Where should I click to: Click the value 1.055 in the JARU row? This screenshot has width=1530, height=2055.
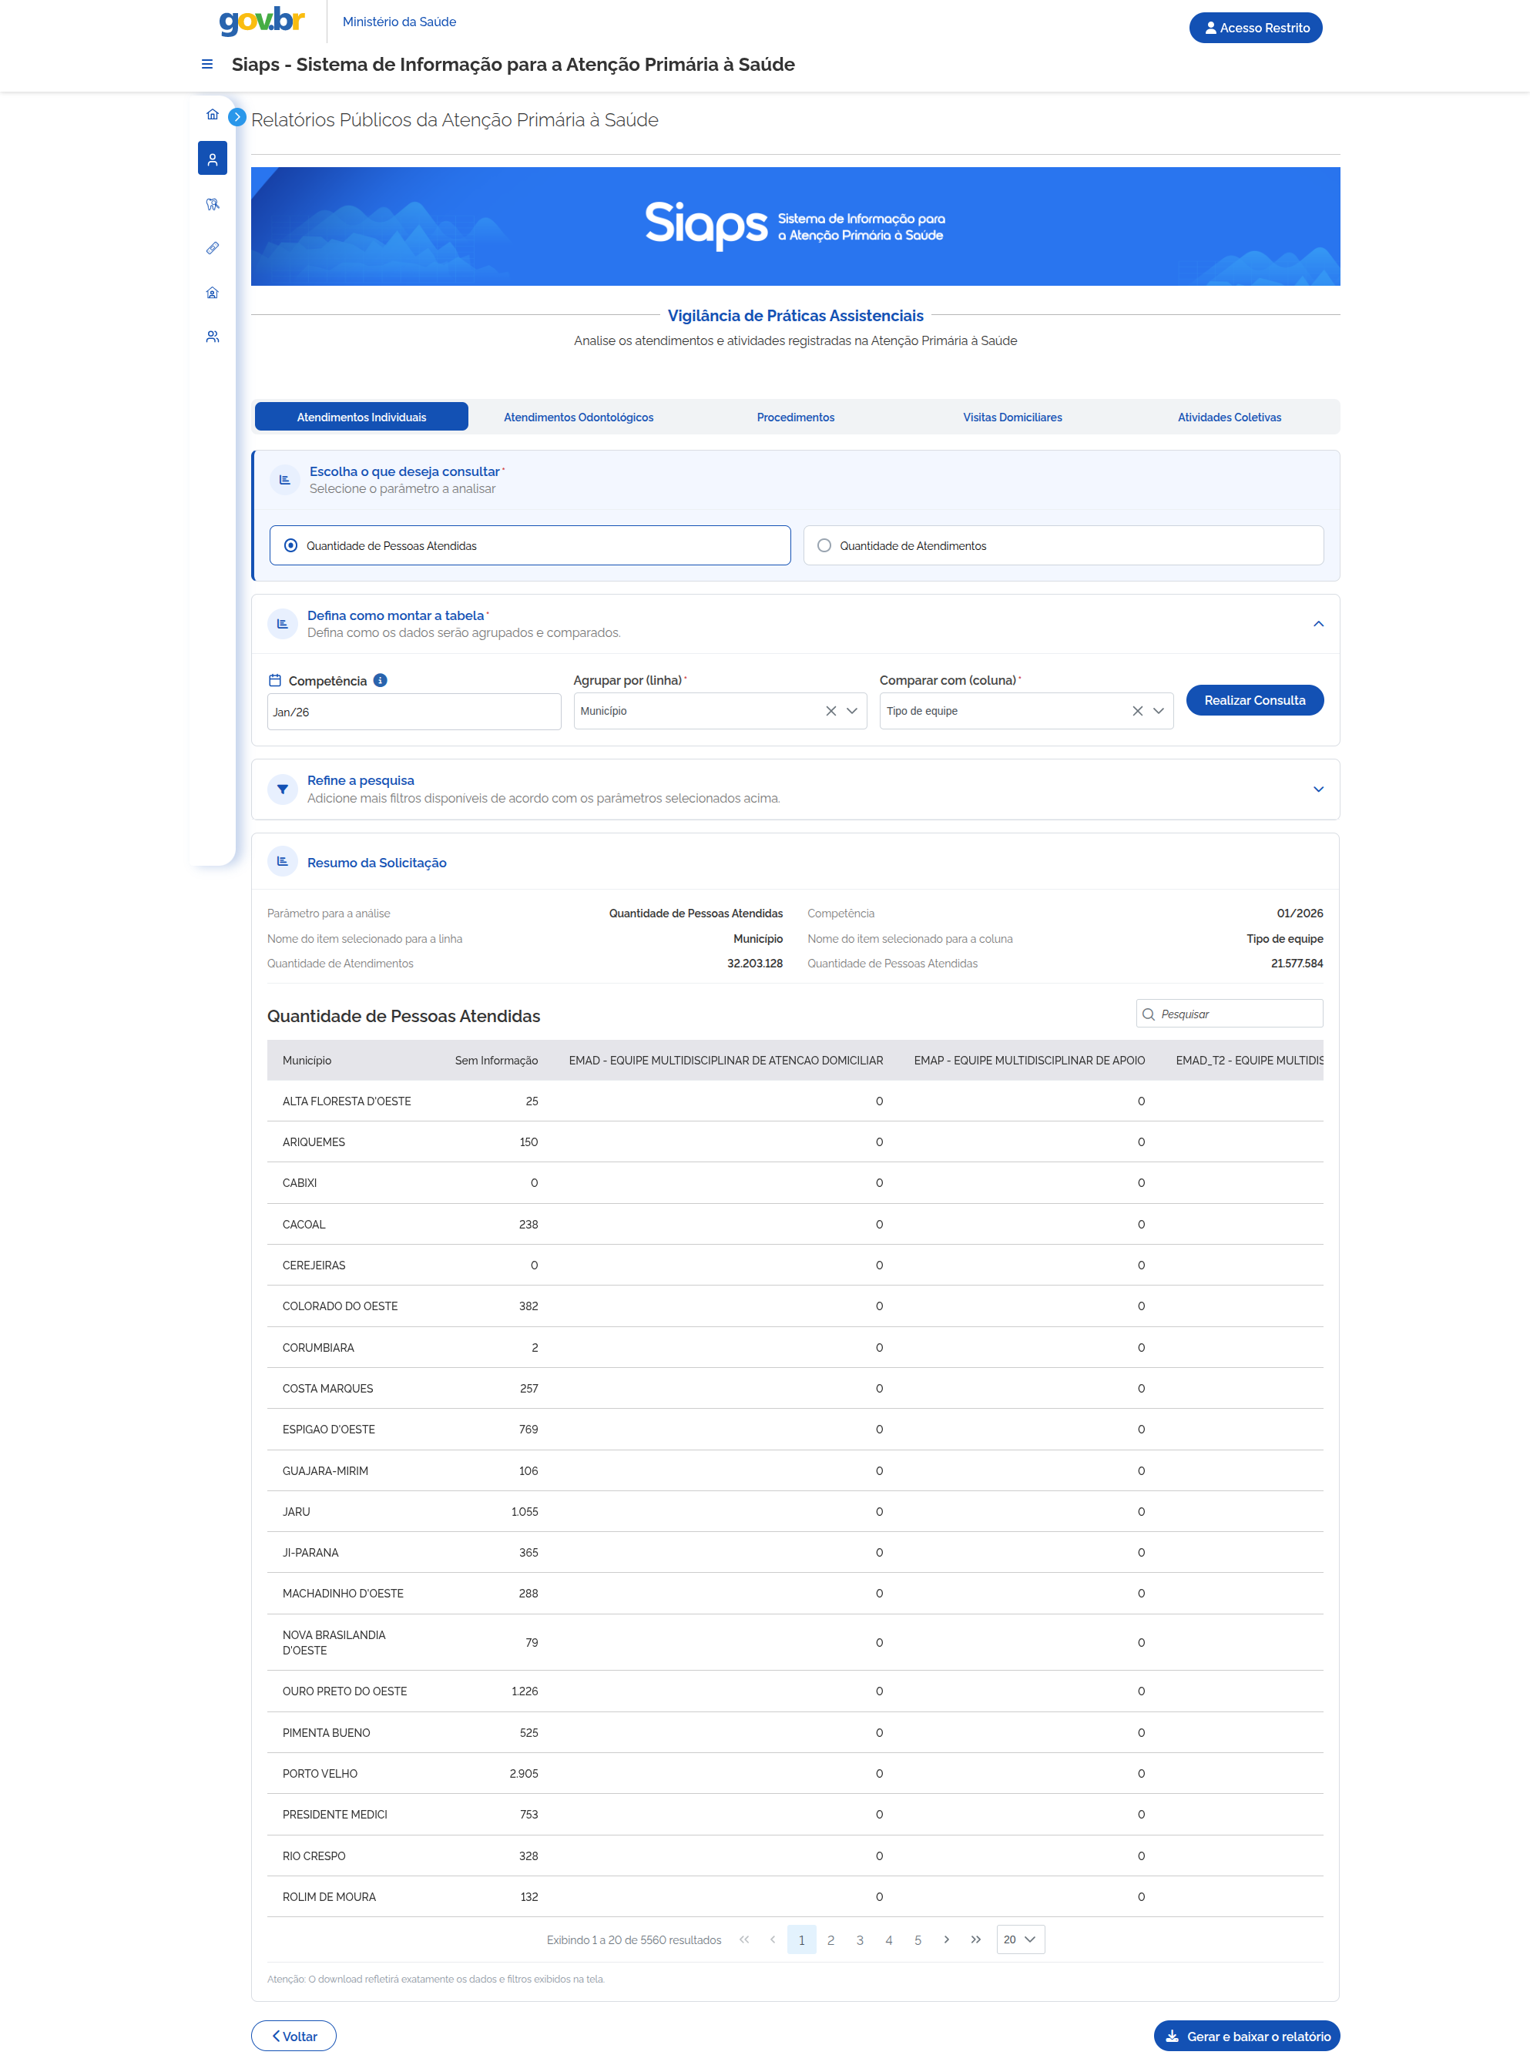[524, 1512]
